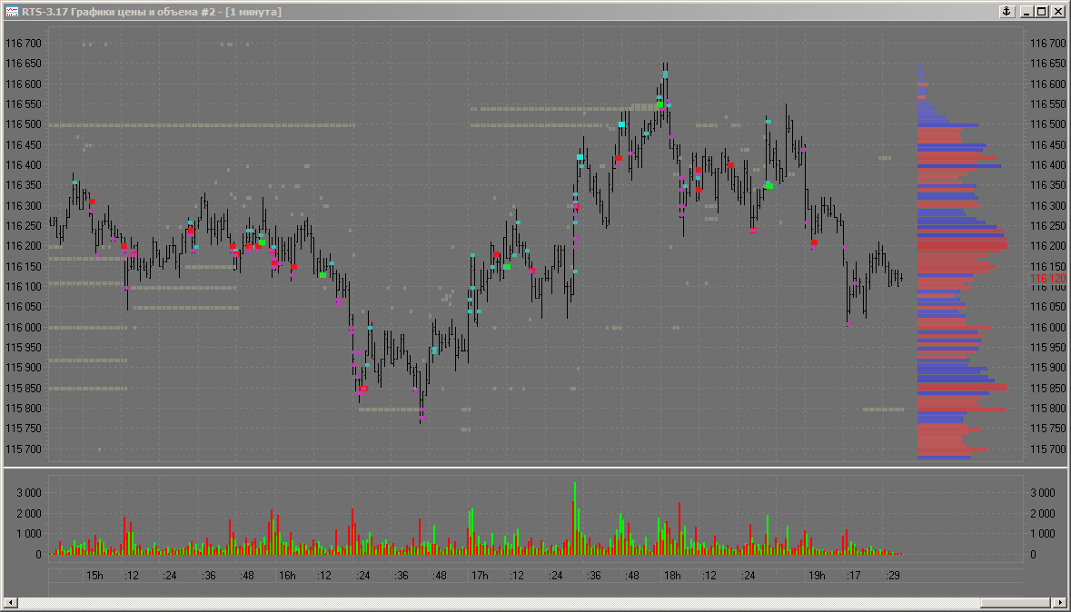Maximize the RTS-3.17 chart window
The width and height of the screenshot is (1071, 612).
point(1041,12)
